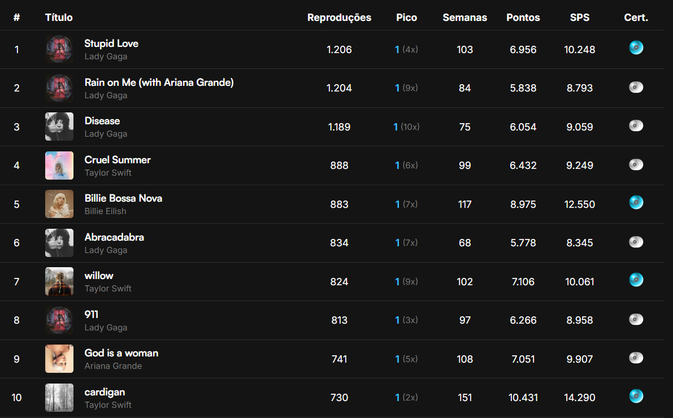Select the certification disc in the willow row

636,280
